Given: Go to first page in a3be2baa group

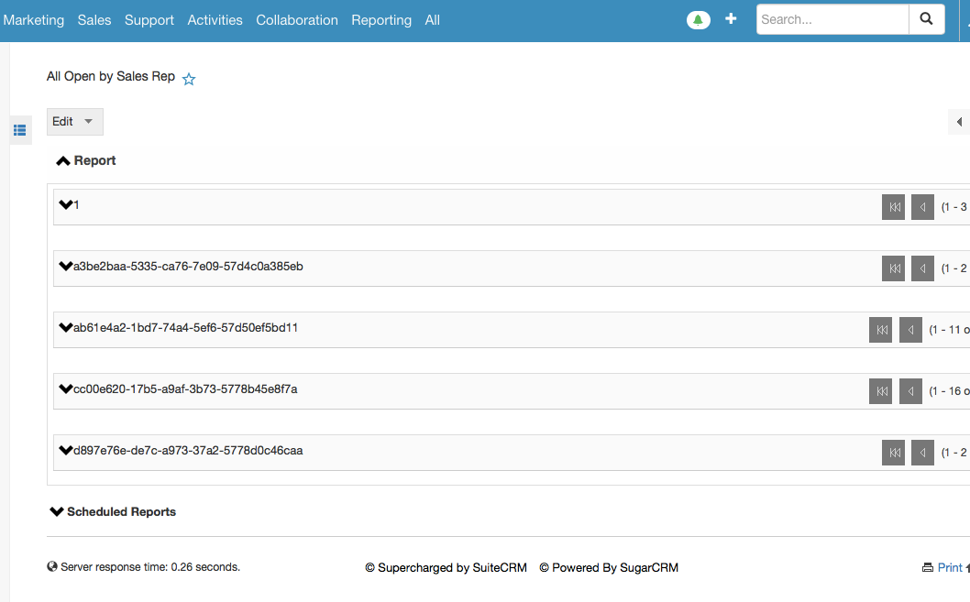Looking at the screenshot, I should coord(893,268).
